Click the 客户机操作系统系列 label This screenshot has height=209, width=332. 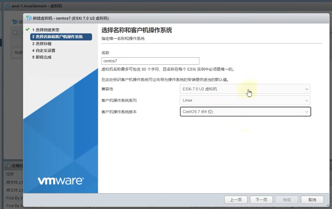pos(119,100)
